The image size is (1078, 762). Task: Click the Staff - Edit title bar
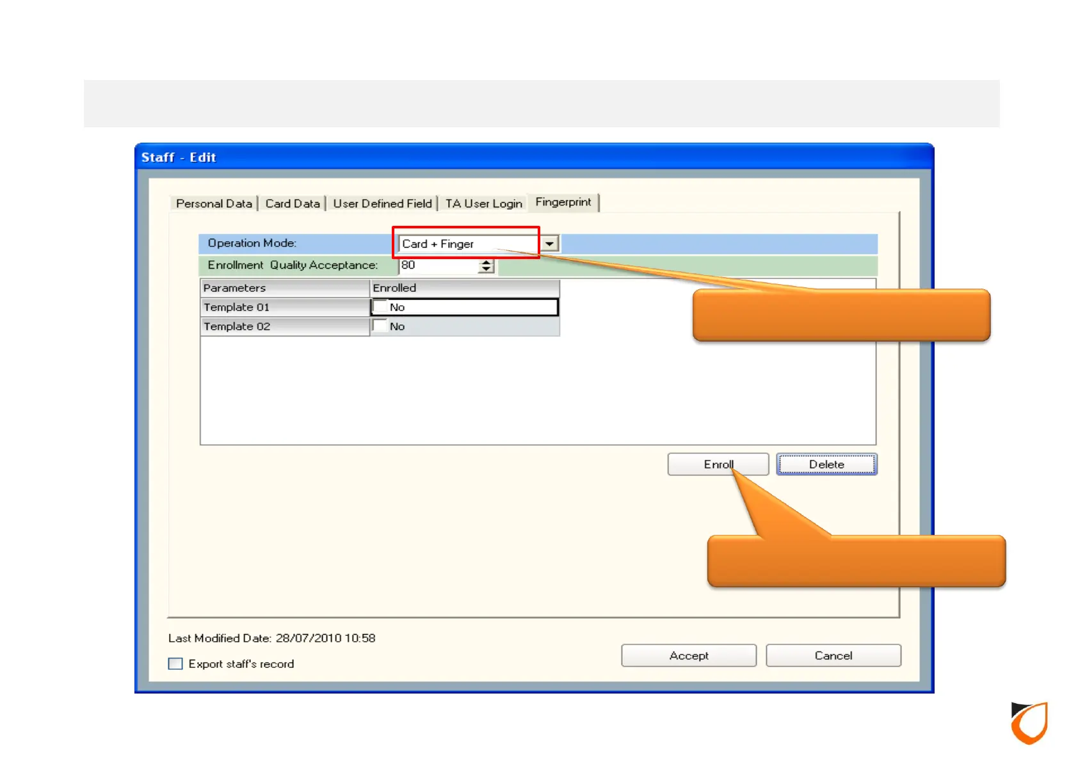(534, 157)
